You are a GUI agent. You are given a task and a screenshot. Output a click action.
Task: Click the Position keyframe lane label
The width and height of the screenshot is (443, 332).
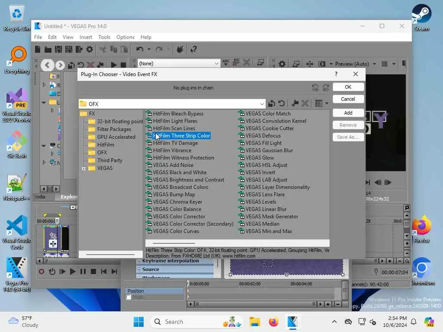[154, 291]
